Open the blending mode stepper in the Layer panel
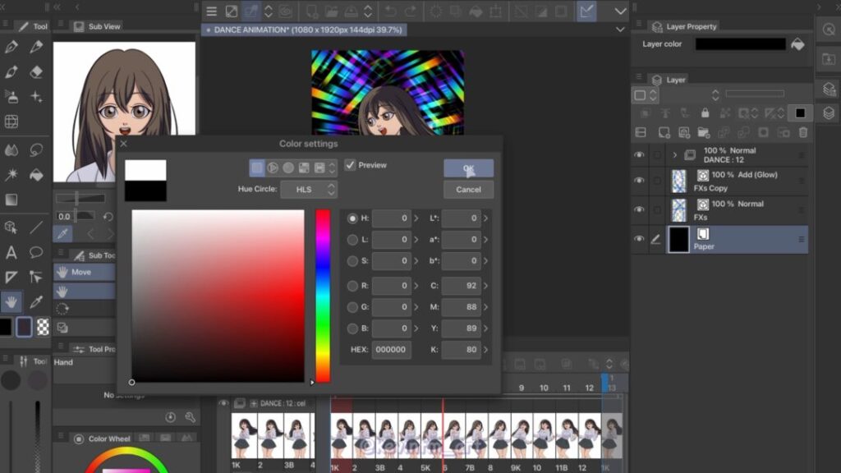 [715, 95]
